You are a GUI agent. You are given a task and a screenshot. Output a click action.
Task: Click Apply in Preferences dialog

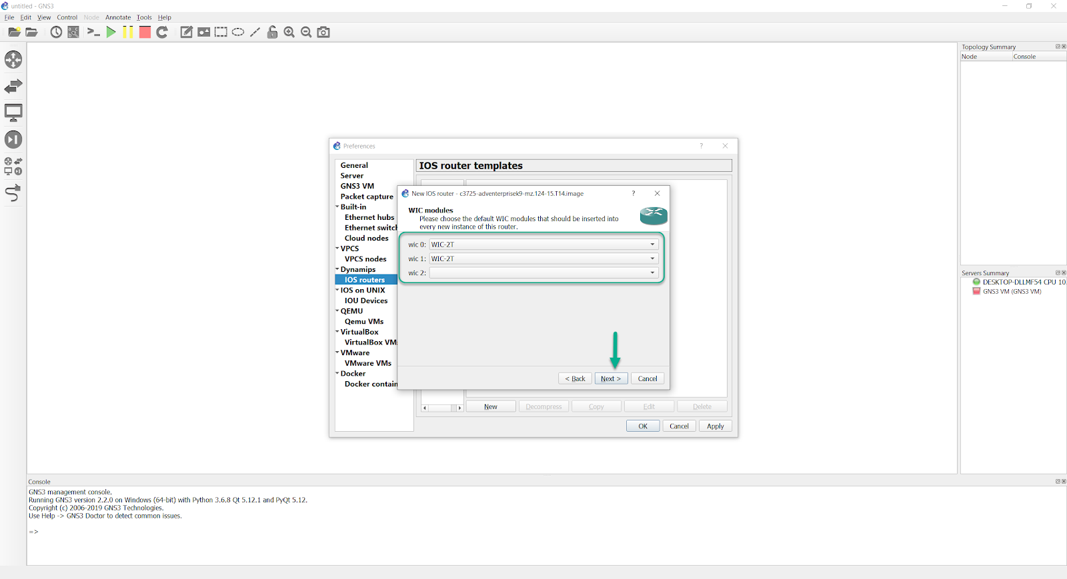[x=716, y=426]
